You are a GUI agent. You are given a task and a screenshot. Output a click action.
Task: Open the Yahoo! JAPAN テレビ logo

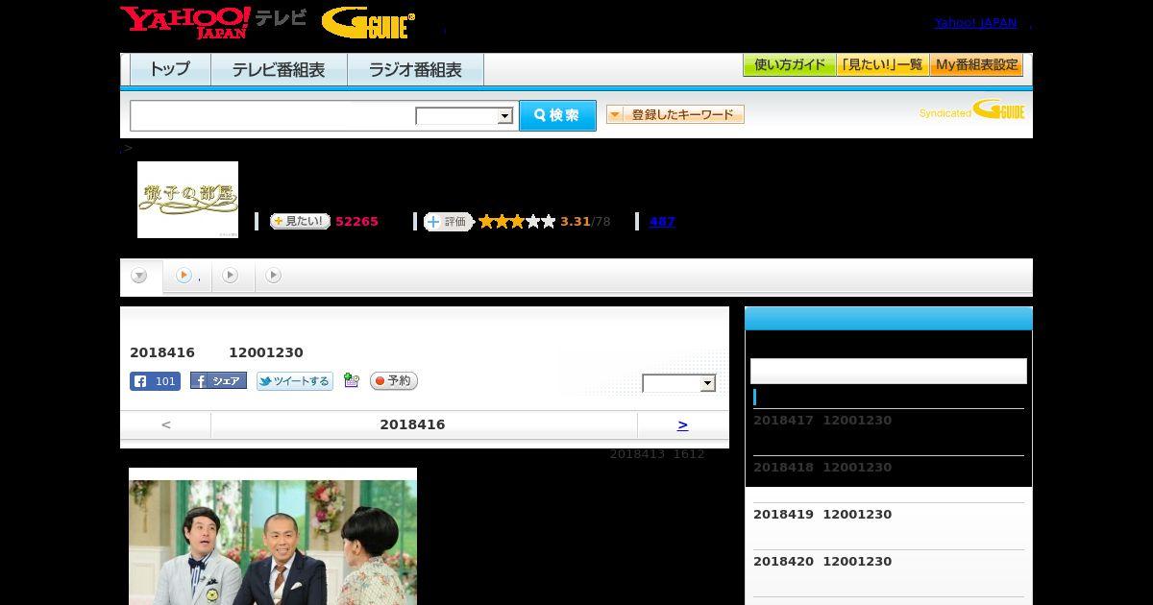click(x=213, y=22)
